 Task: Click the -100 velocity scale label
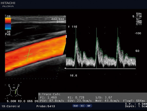pos(138,33)
